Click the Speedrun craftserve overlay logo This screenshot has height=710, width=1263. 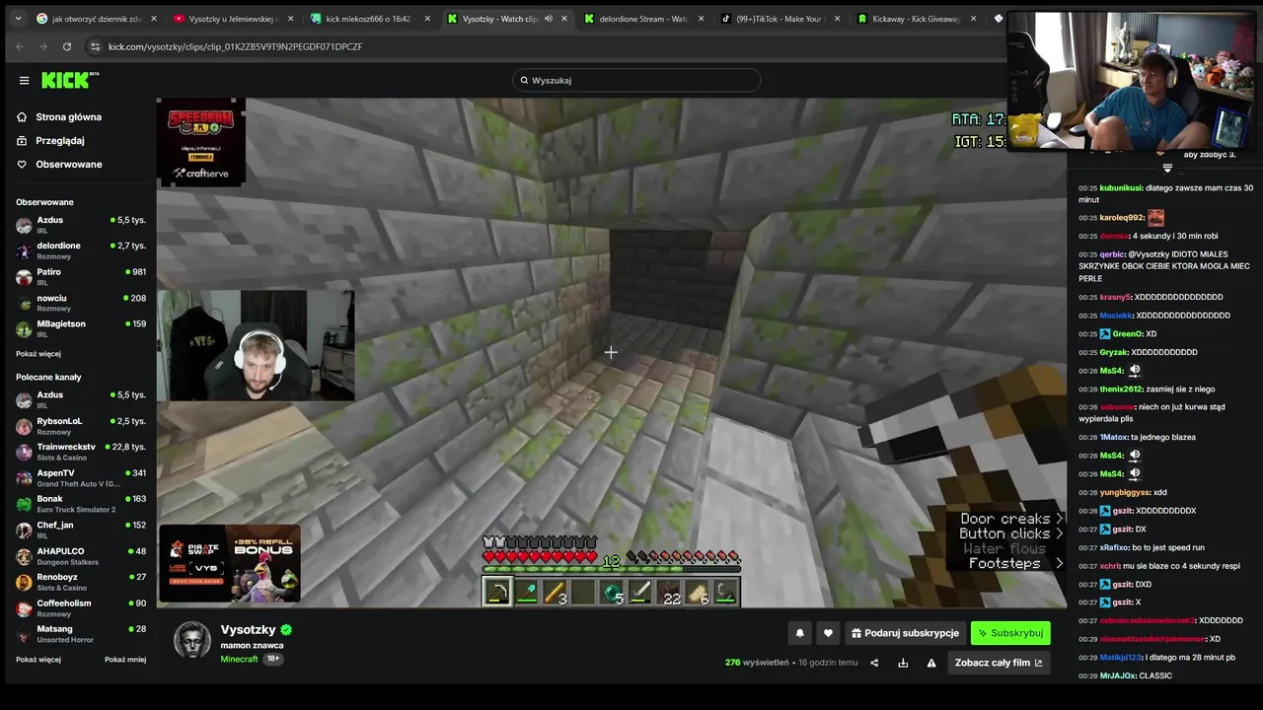pyautogui.click(x=201, y=142)
